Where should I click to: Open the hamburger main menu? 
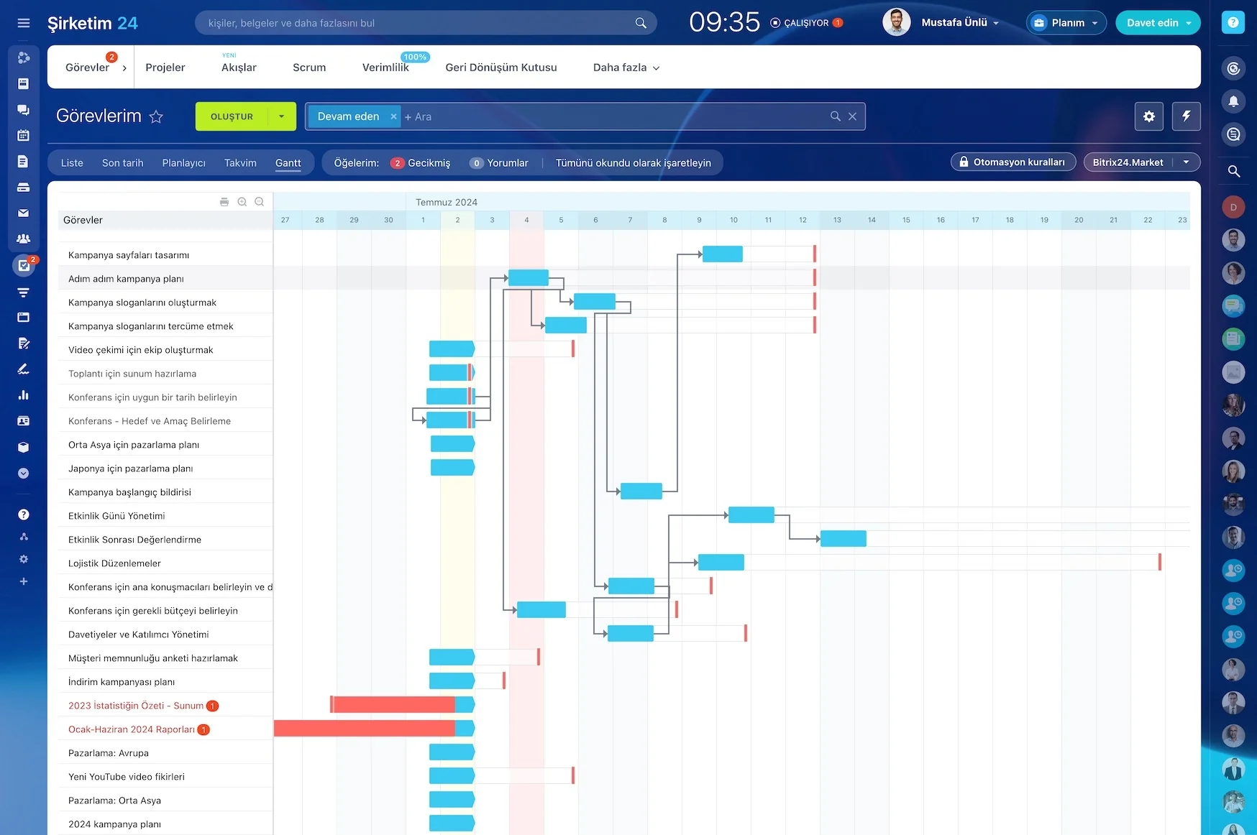pyautogui.click(x=24, y=23)
